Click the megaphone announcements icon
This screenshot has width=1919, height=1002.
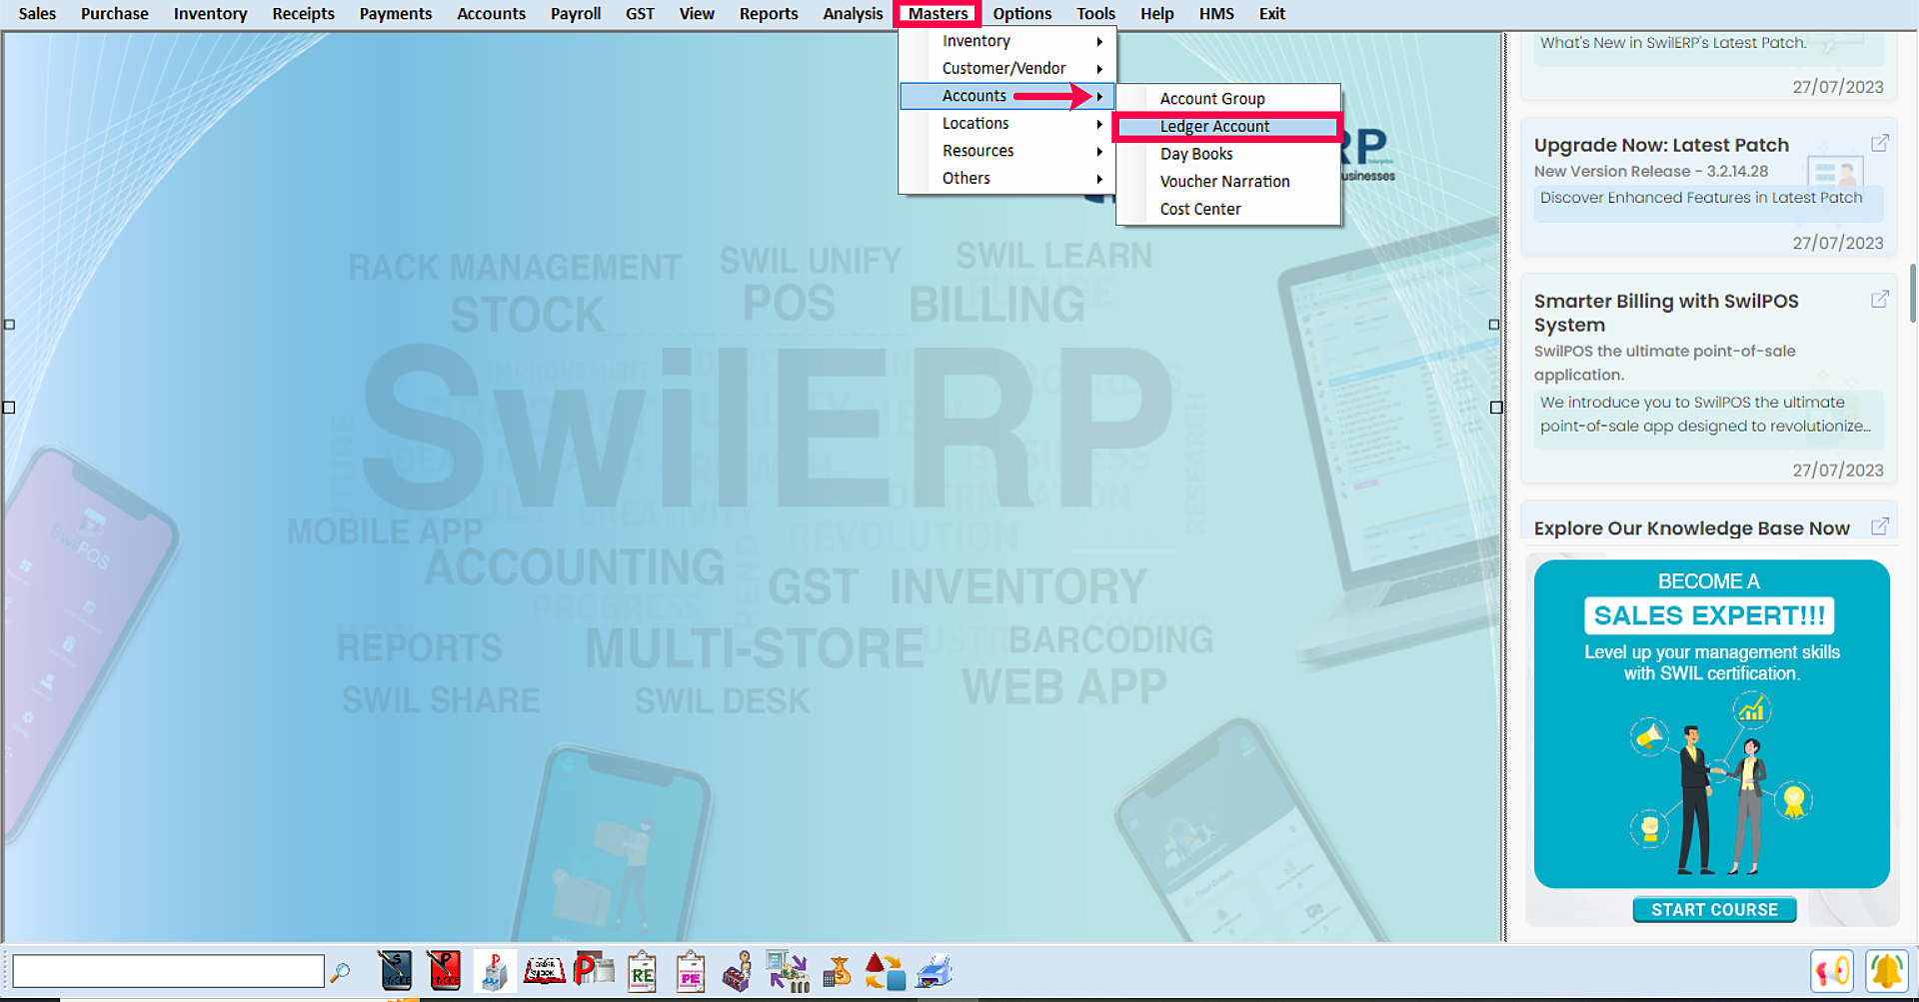1832,971
